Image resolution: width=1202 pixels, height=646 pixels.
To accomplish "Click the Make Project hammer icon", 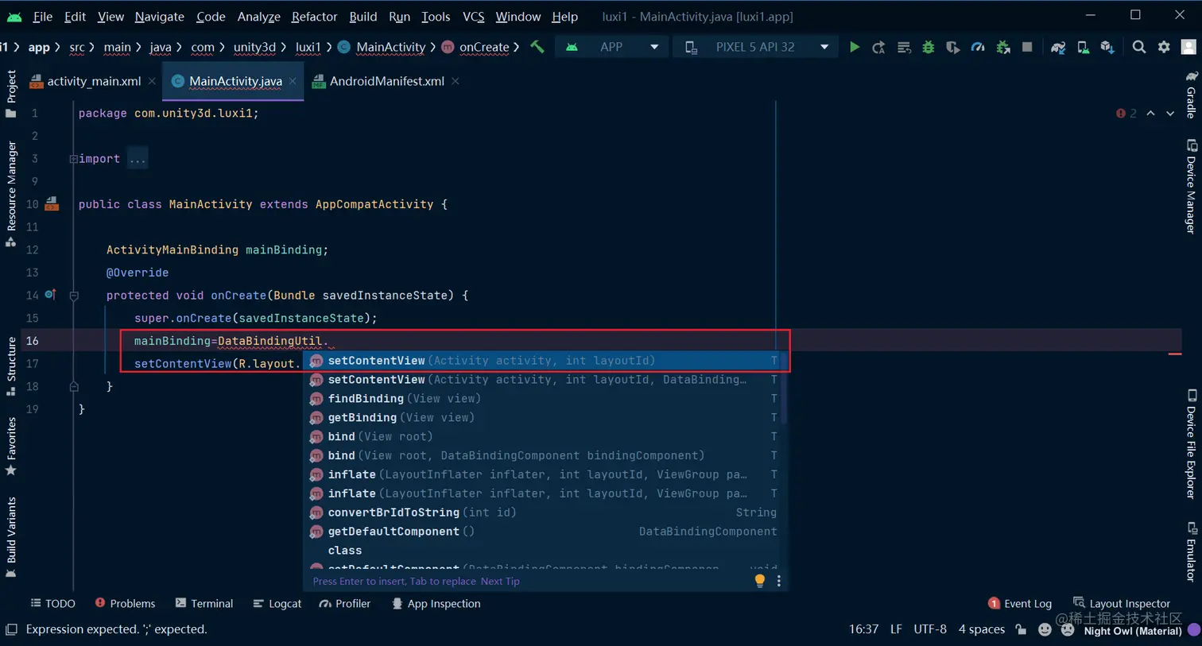I will [537, 47].
